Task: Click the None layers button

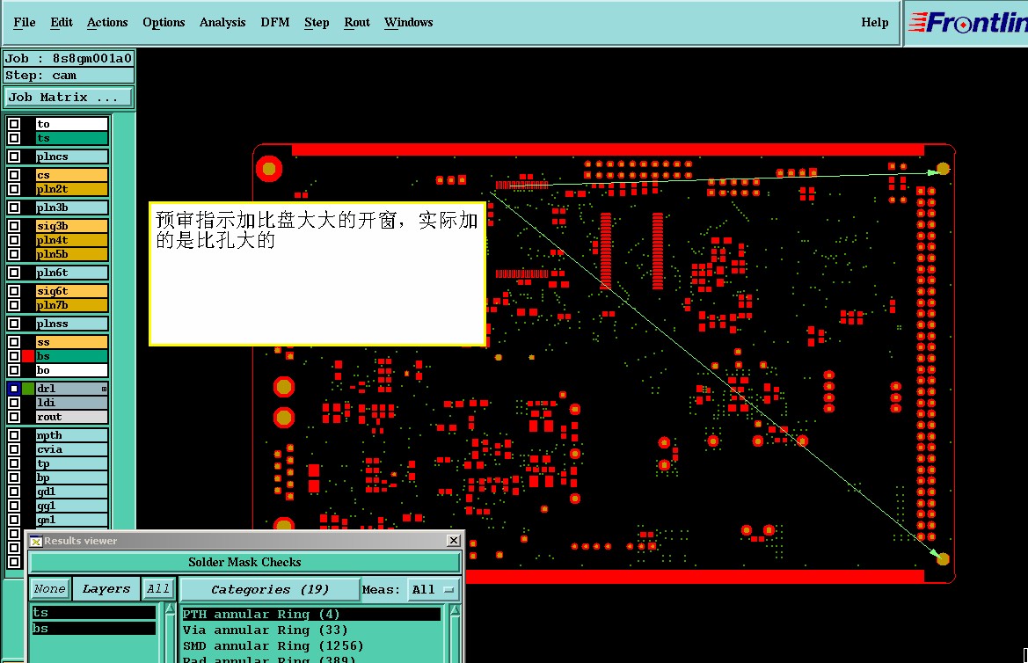Action: [50, 589]
